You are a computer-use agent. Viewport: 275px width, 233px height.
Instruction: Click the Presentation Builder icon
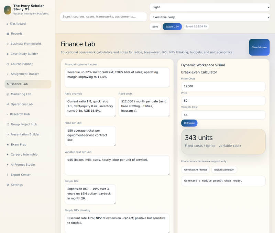pos(8,135)
